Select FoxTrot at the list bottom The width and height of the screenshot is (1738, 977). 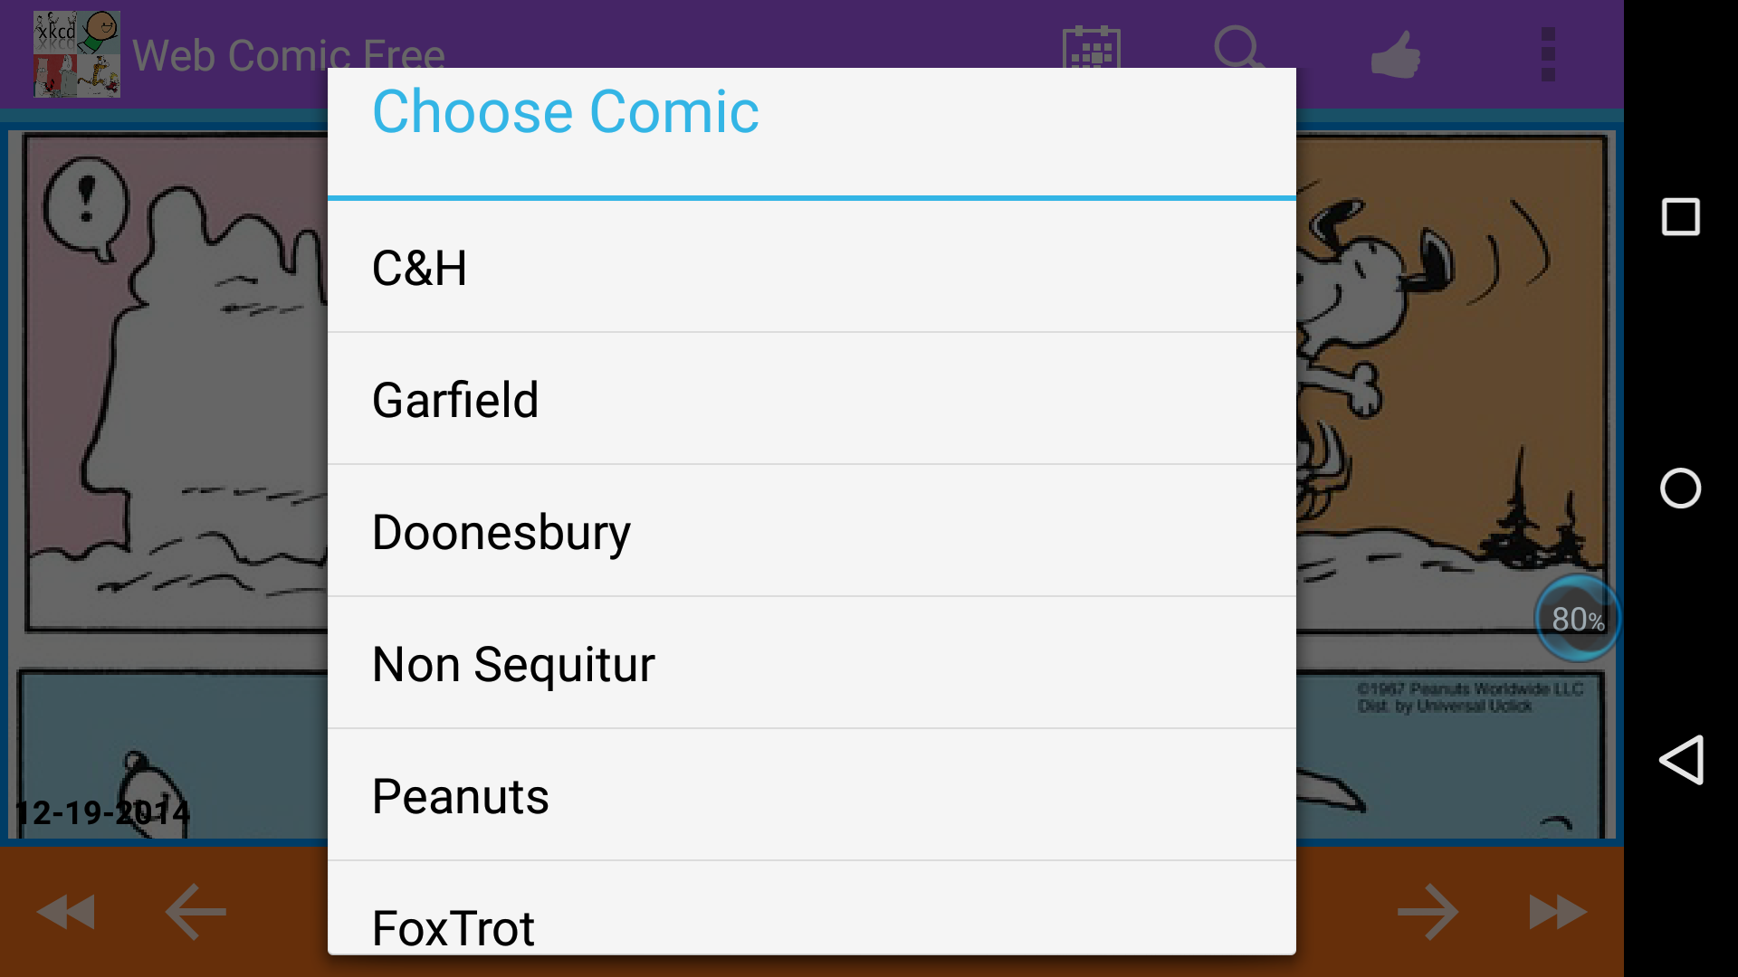[x=811, y=925]
